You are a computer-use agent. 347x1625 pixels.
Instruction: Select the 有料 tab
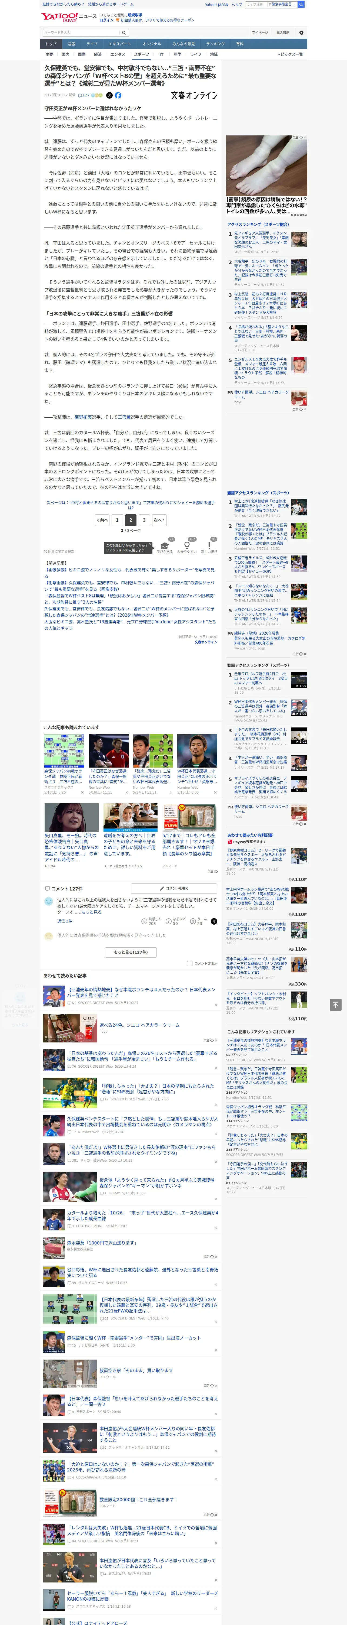(239, 44)
